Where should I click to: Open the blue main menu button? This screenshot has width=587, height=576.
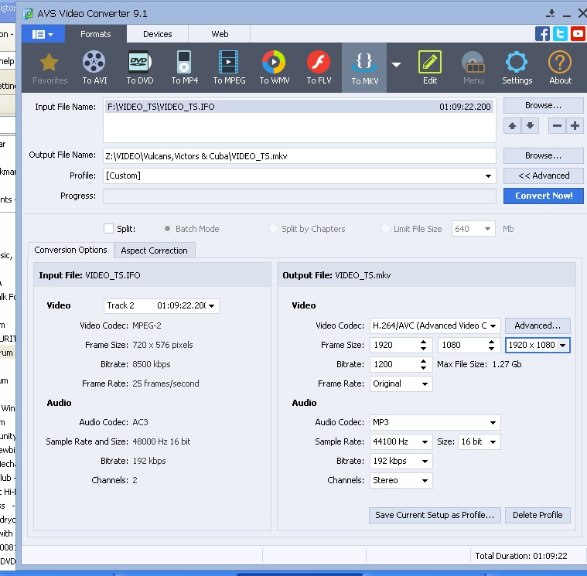(43, 34)
